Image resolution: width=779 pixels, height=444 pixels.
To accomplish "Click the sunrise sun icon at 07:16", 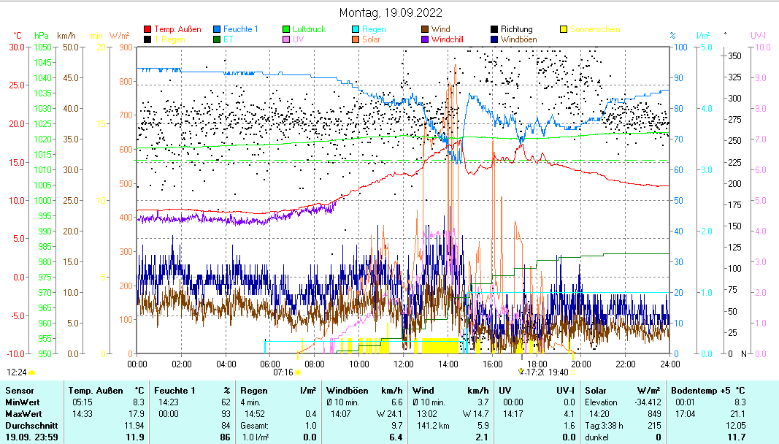I will pos(298,372).
